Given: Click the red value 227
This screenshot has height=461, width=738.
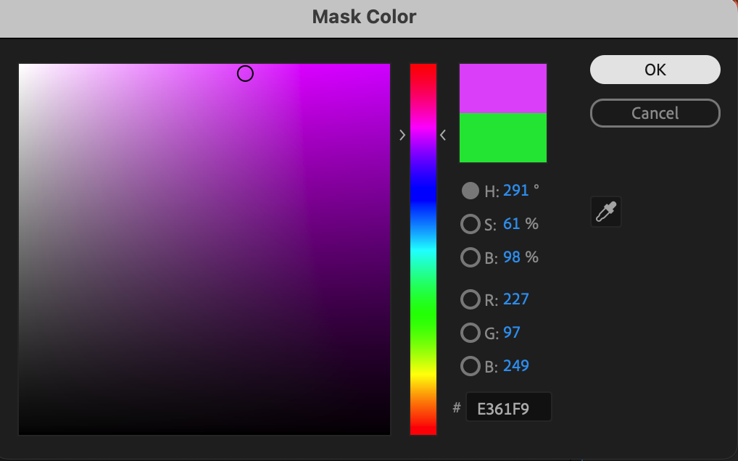Looking at the screenshot, I should 516,299.
